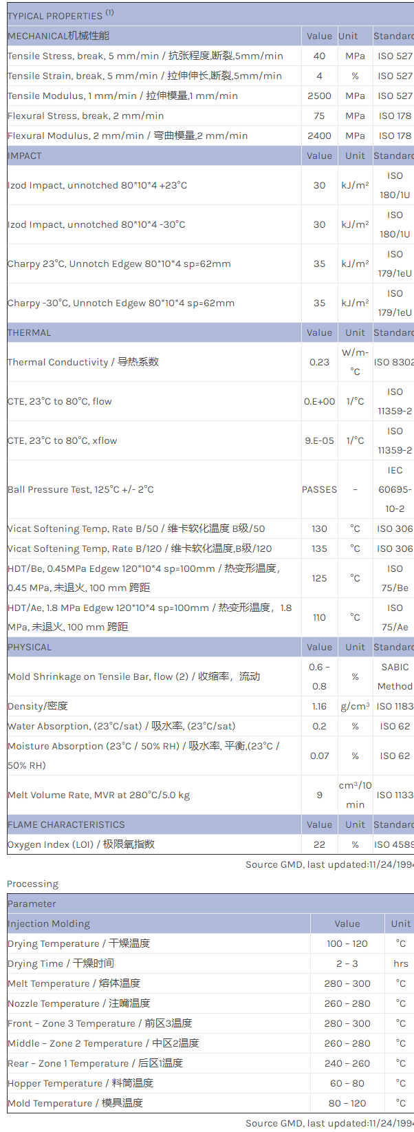Select the THERMAL section header

tap(30, 332)
